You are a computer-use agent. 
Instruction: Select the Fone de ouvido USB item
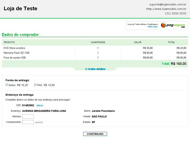click(x=15, y=58)
